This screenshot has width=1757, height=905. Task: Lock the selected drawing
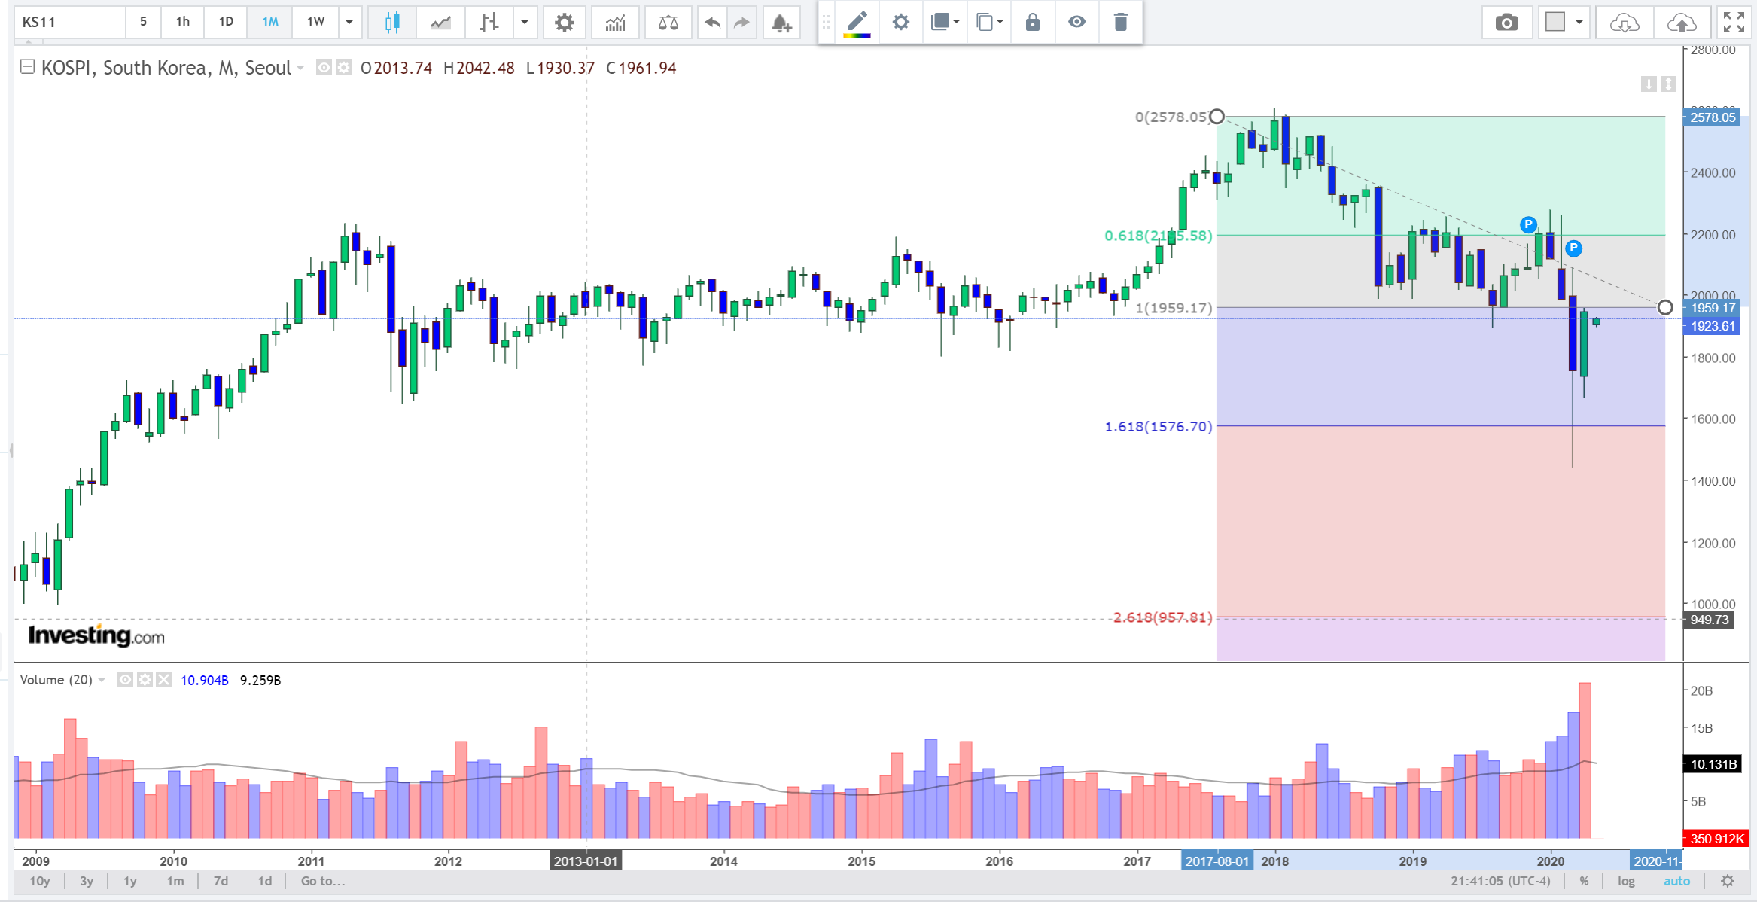(x=1032, y=22)
